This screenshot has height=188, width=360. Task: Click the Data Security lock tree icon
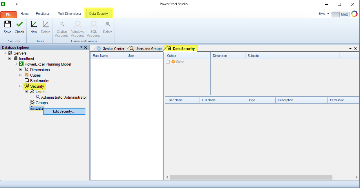tap(32, 108)
